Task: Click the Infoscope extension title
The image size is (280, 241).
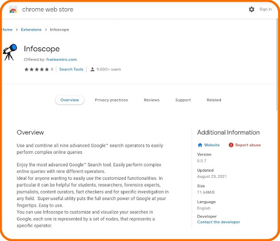Action: click(x=42, y=49)
